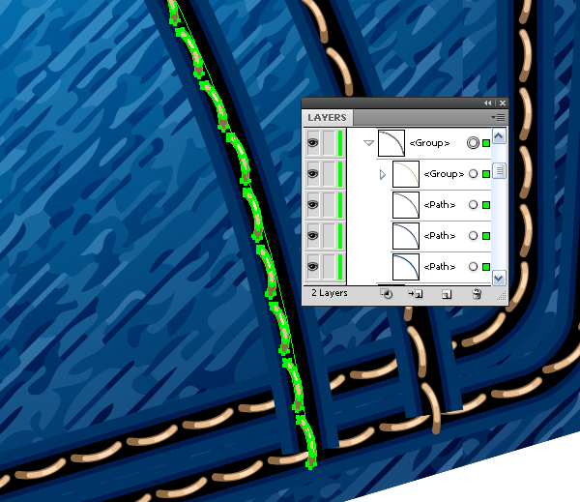The image size is (580, 502).
Task: Click the parent Group thumbnail
Action: click(391, 143)
